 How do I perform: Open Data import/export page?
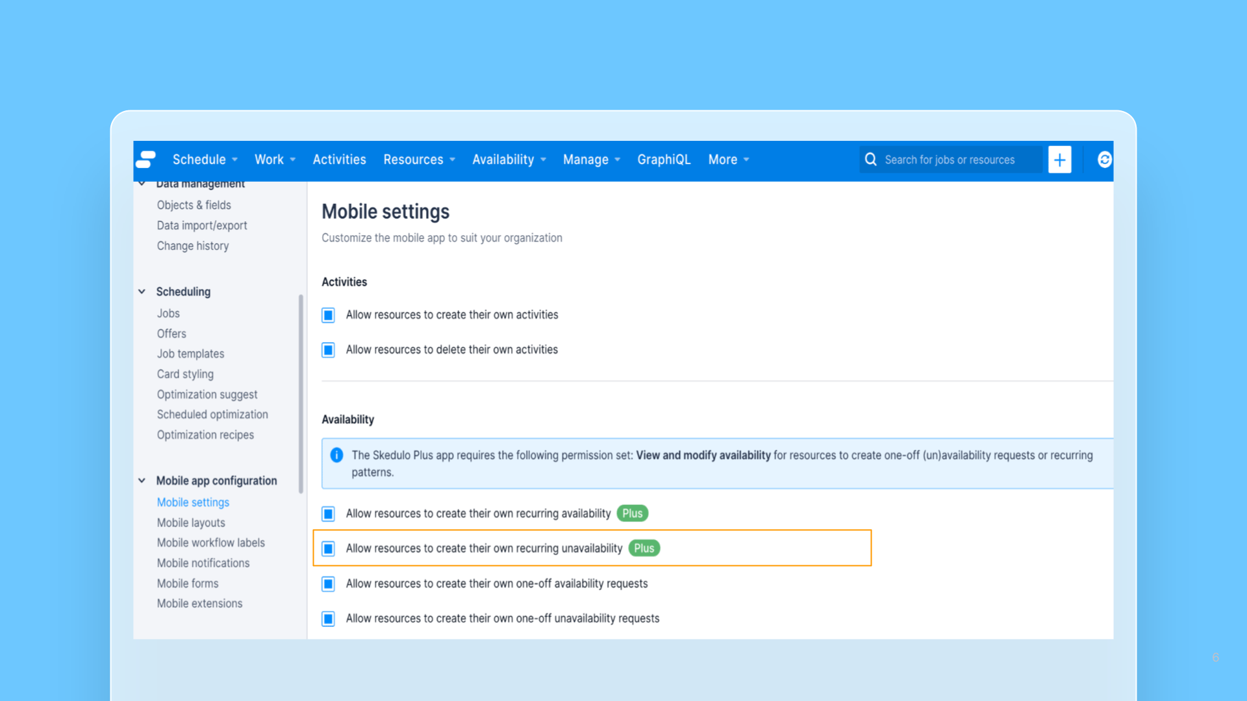(x=202, y=226)
